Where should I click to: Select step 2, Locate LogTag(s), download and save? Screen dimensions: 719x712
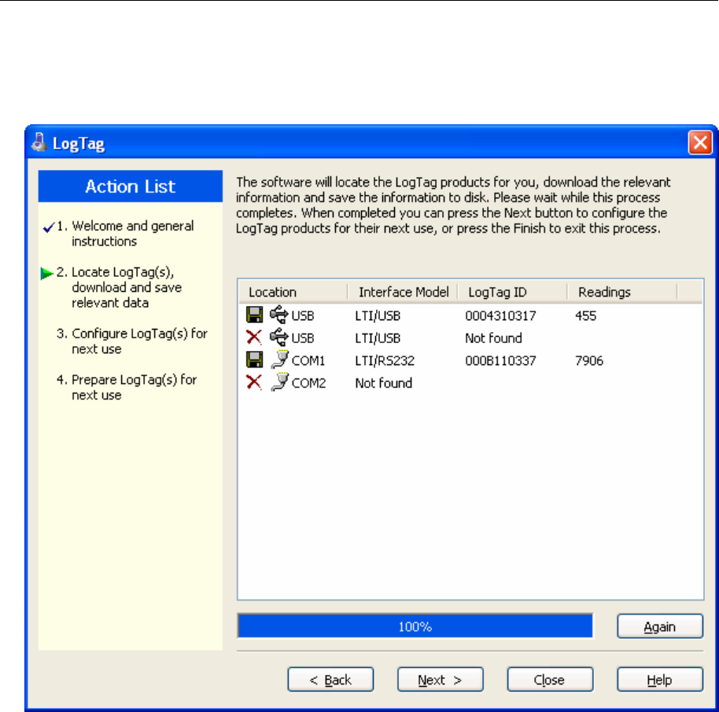coord(120,287)
